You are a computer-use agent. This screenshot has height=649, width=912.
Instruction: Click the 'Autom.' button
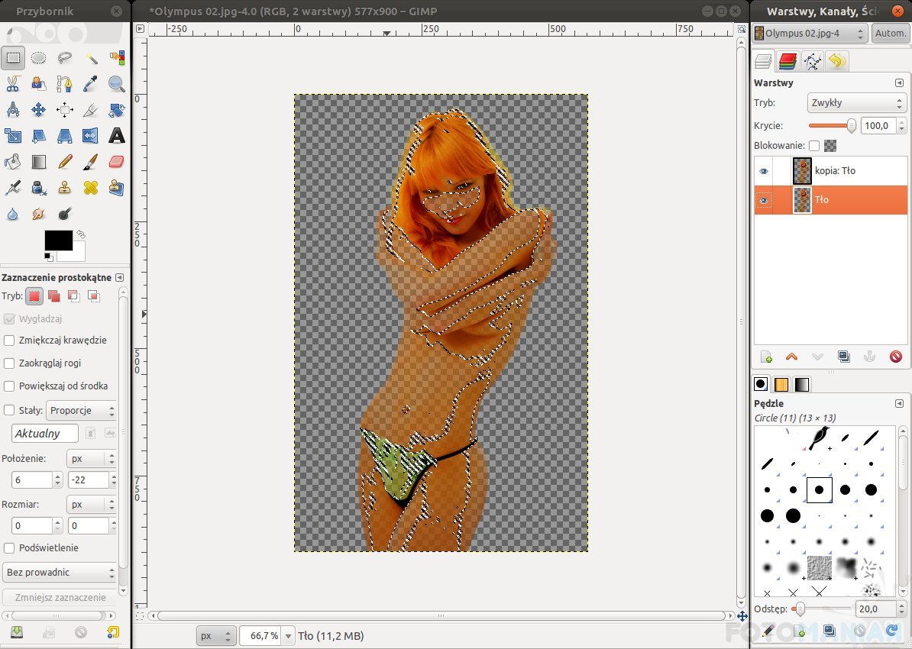point(890,34)
